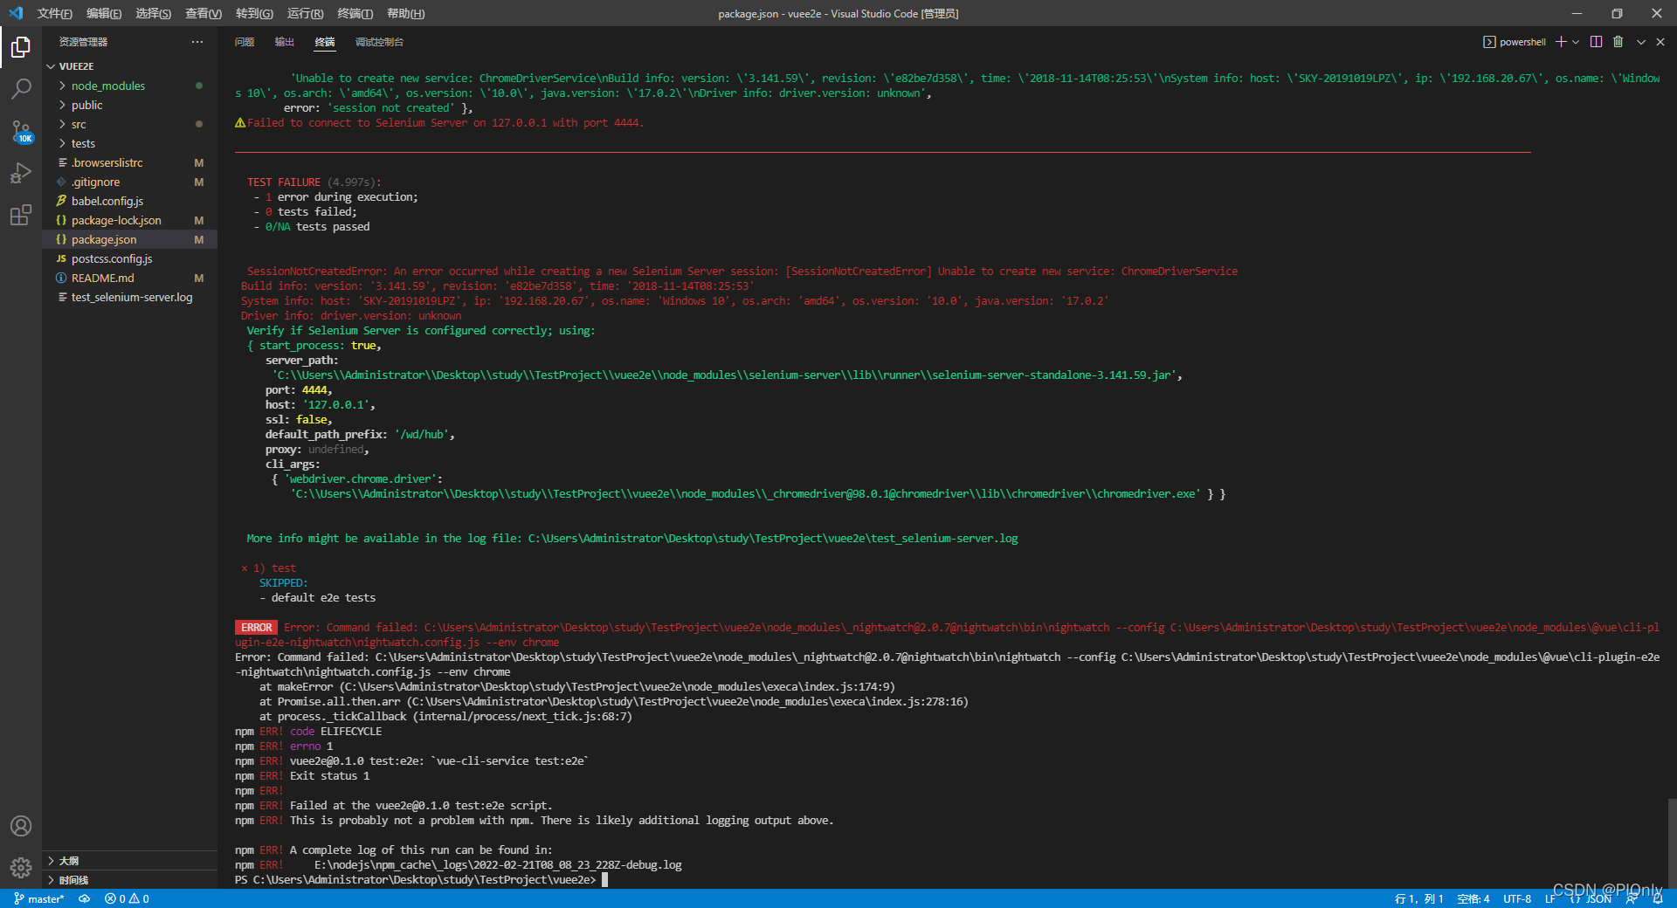This screenshot has width=1677, height=908.
Task: Open the Search view in the activity bar
Action: pyautogui.click(x=21, y=88)
